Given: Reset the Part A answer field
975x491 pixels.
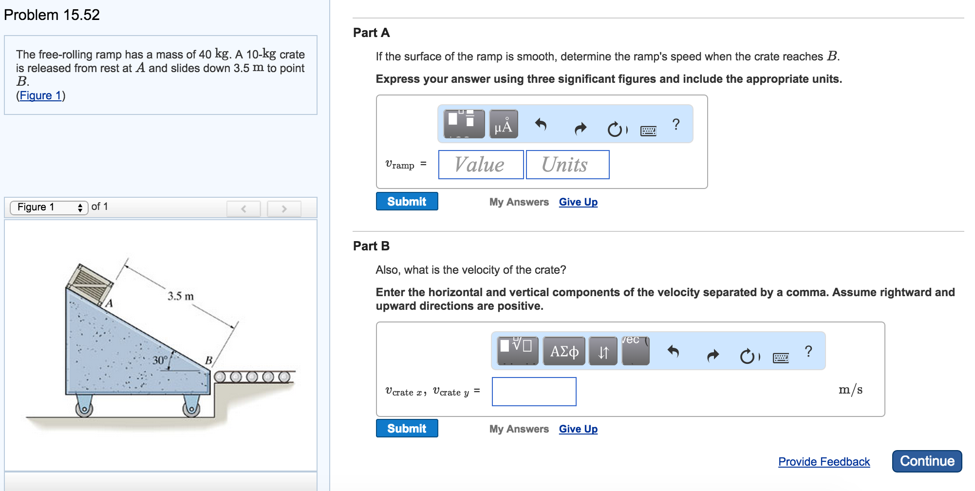Looking at the screenshot, I should 616,129.
